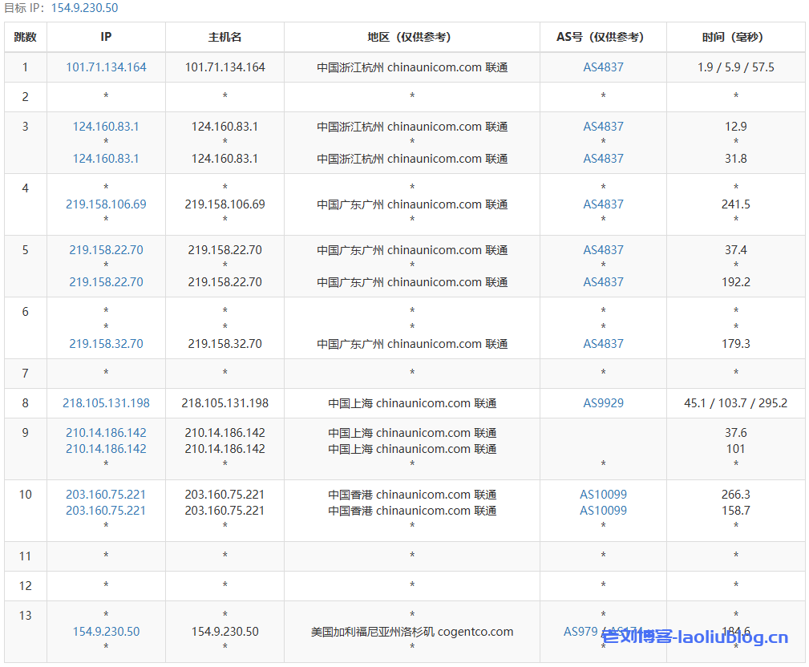Click the 时间（毫秒）column header
The height and width of the screenshot is (667, 809).
735,37
